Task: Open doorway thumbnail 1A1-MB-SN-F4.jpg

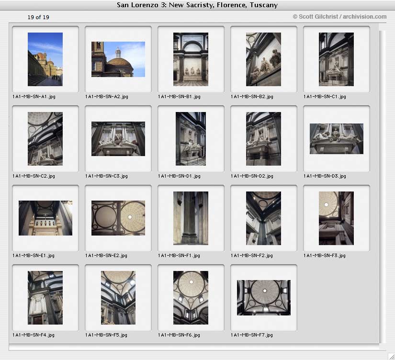Action: click(45, 298)
